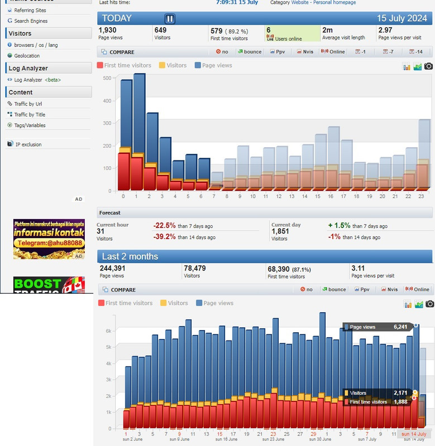
Task: Click the IP exclusion icon in sidebar
Action: point(9,144)
